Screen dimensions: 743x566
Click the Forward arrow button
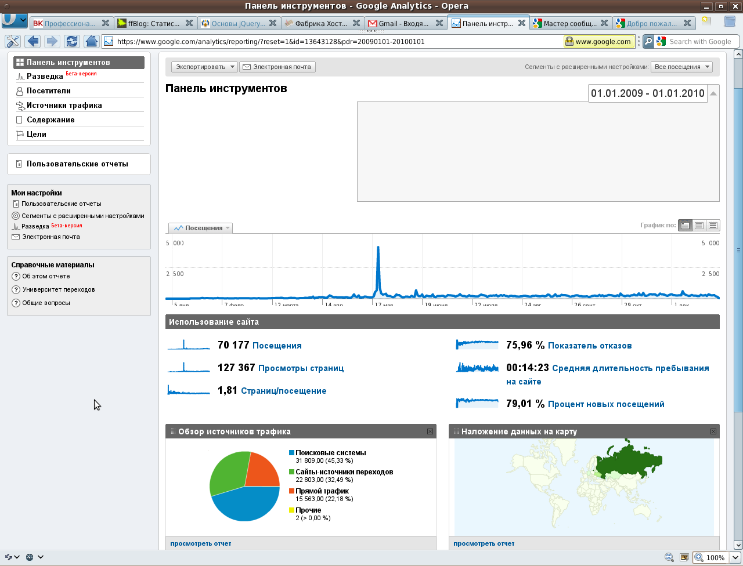(x=52, y=41)
